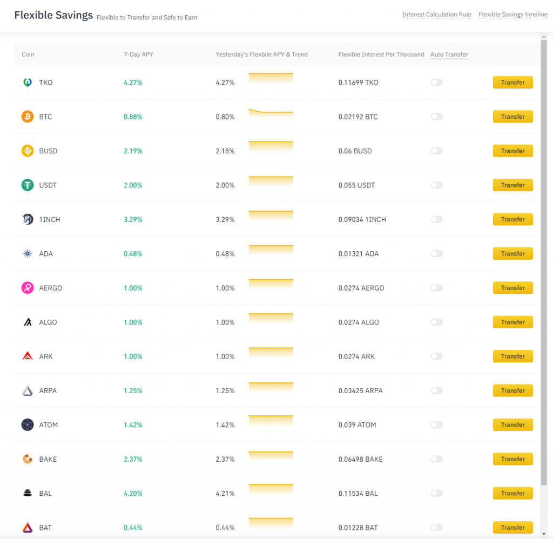Click the ARPA triangle icon
Image resolution: width=553 pixels, height=539 pixels.
pyautogui.click(x=28, y=390)
